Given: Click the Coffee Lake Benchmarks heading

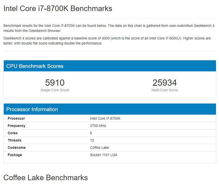Looking at the screenshot, I should 45,178.
